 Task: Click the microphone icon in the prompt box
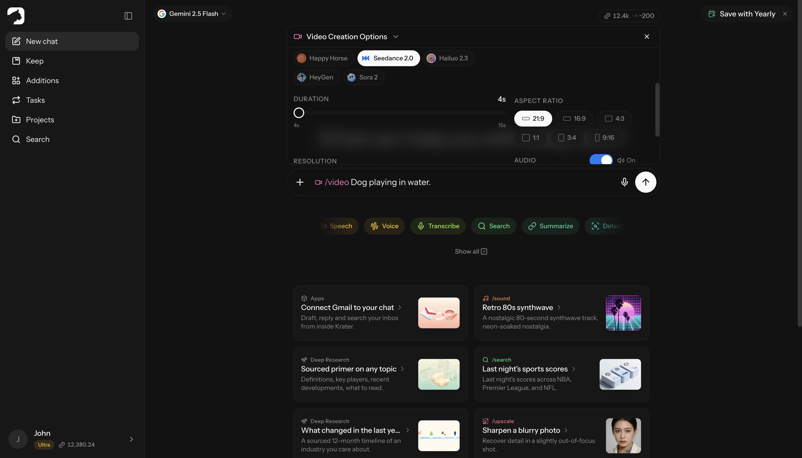[624, 182]
